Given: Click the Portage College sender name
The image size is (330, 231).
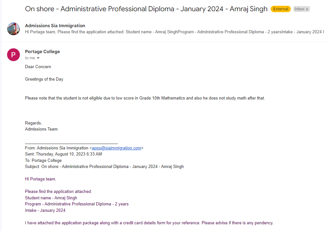Looking at the screenshot, I should [42, 52].
